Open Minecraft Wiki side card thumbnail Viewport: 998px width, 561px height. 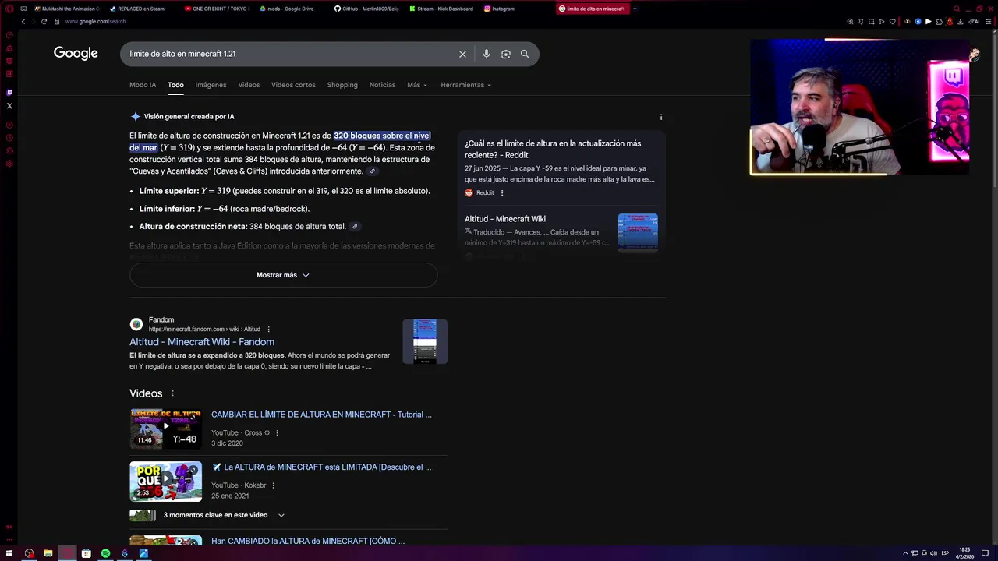[x=638, y=233]
